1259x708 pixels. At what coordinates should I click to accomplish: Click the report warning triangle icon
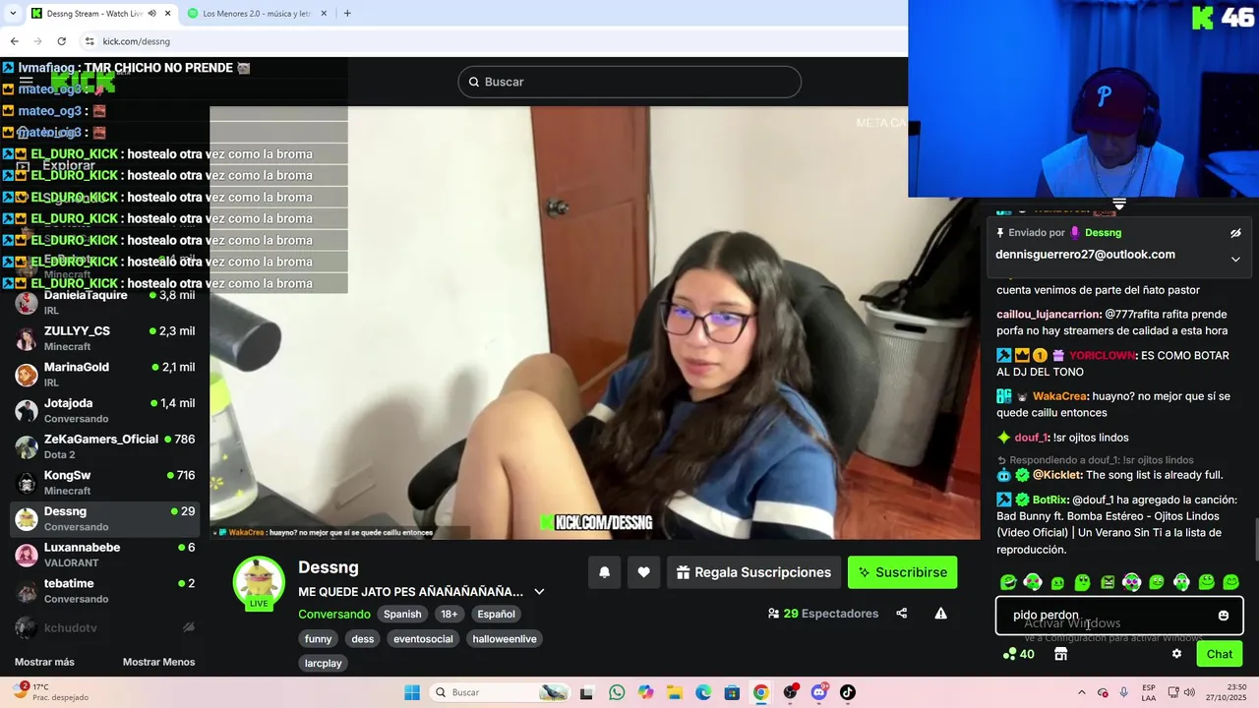click(940, 614)
